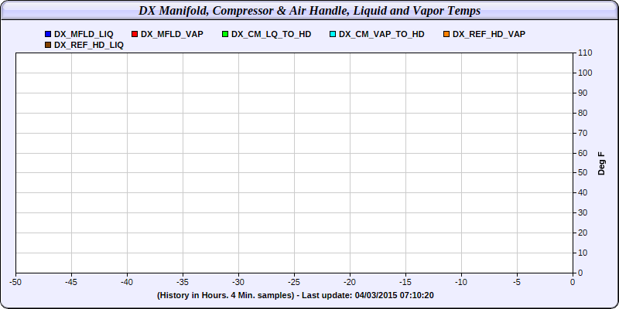619x309 pixels.
Task: Click the Deg F axis label
Action: 601,162
